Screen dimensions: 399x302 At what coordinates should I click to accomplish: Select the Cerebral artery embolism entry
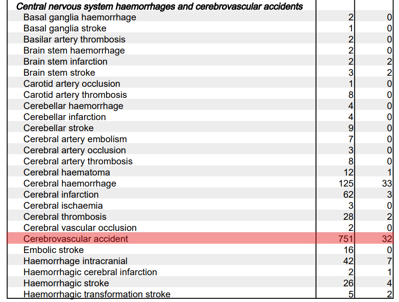(75, 139)
